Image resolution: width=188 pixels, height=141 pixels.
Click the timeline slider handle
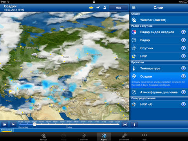34,124
